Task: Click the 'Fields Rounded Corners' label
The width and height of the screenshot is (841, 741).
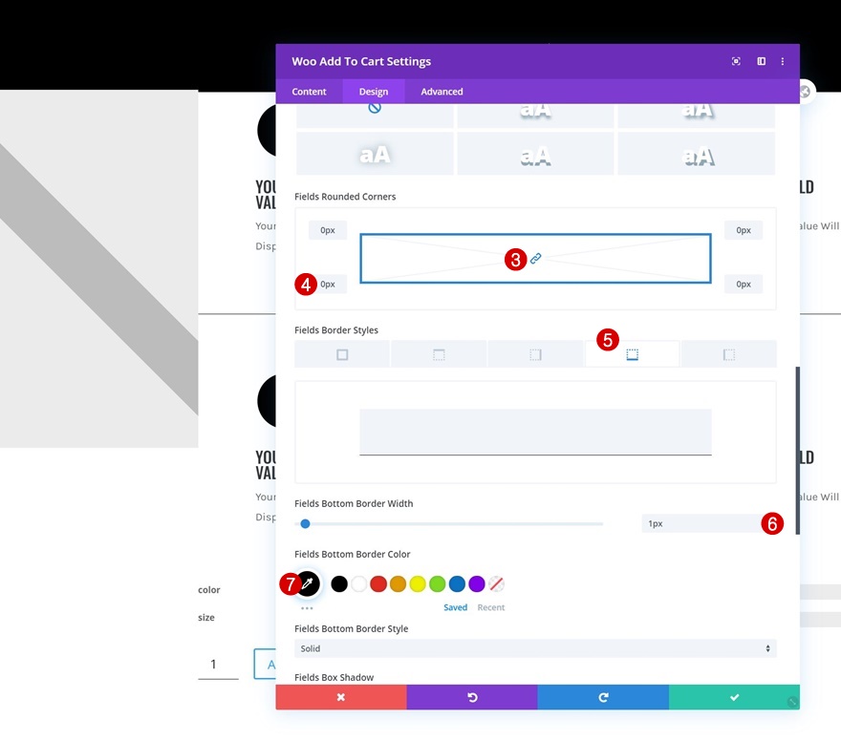Action: point(345,197)
